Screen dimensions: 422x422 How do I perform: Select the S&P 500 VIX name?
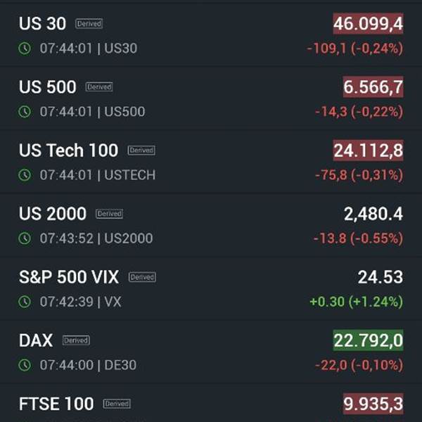click(68, 277)
